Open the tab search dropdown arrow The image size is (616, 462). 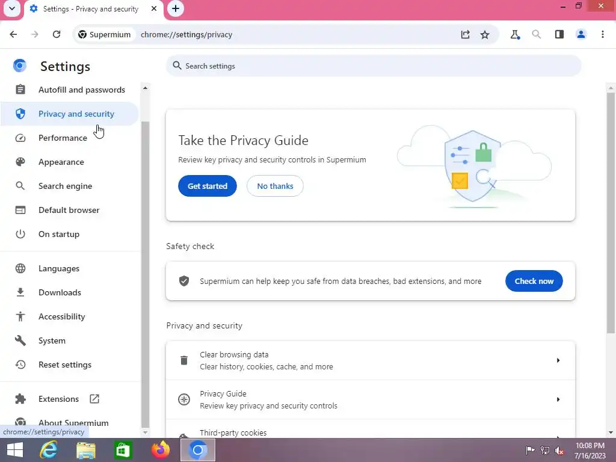click(x=12, y=8)
